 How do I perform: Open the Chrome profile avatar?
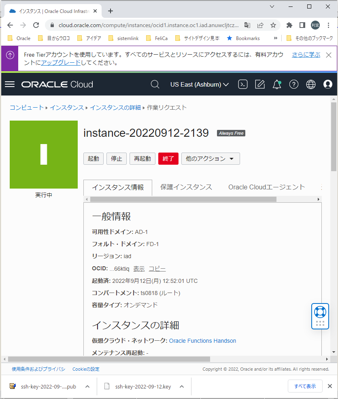point(315,25)
